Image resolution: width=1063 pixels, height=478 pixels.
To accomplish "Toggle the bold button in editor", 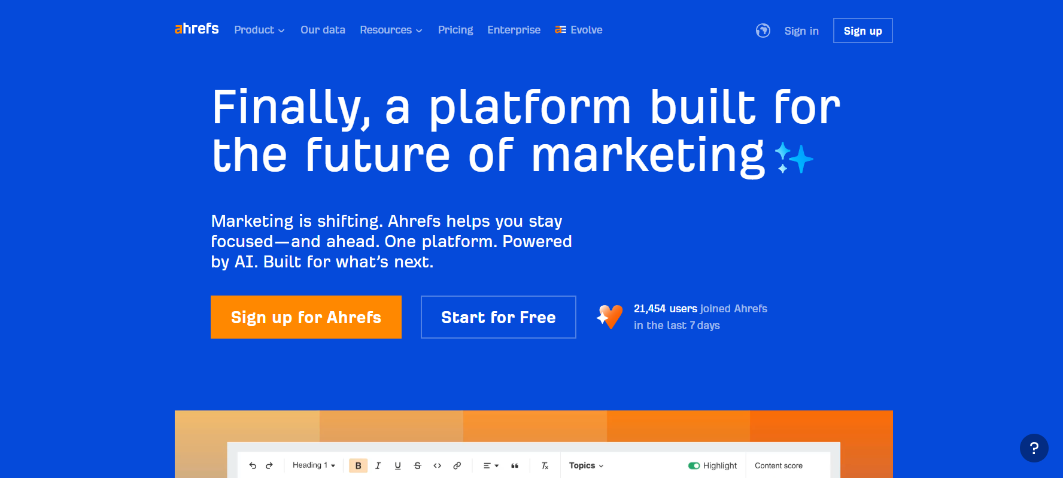I will point(358,465).
